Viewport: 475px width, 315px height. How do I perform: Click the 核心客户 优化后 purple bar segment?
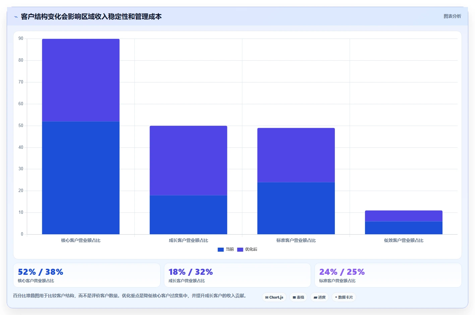81,80
